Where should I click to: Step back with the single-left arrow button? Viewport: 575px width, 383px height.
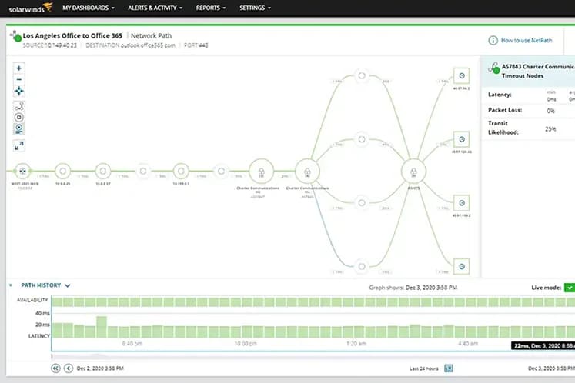pos(69,368)
